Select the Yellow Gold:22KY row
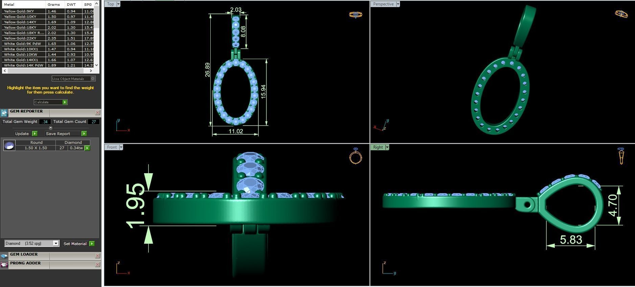 48,38
